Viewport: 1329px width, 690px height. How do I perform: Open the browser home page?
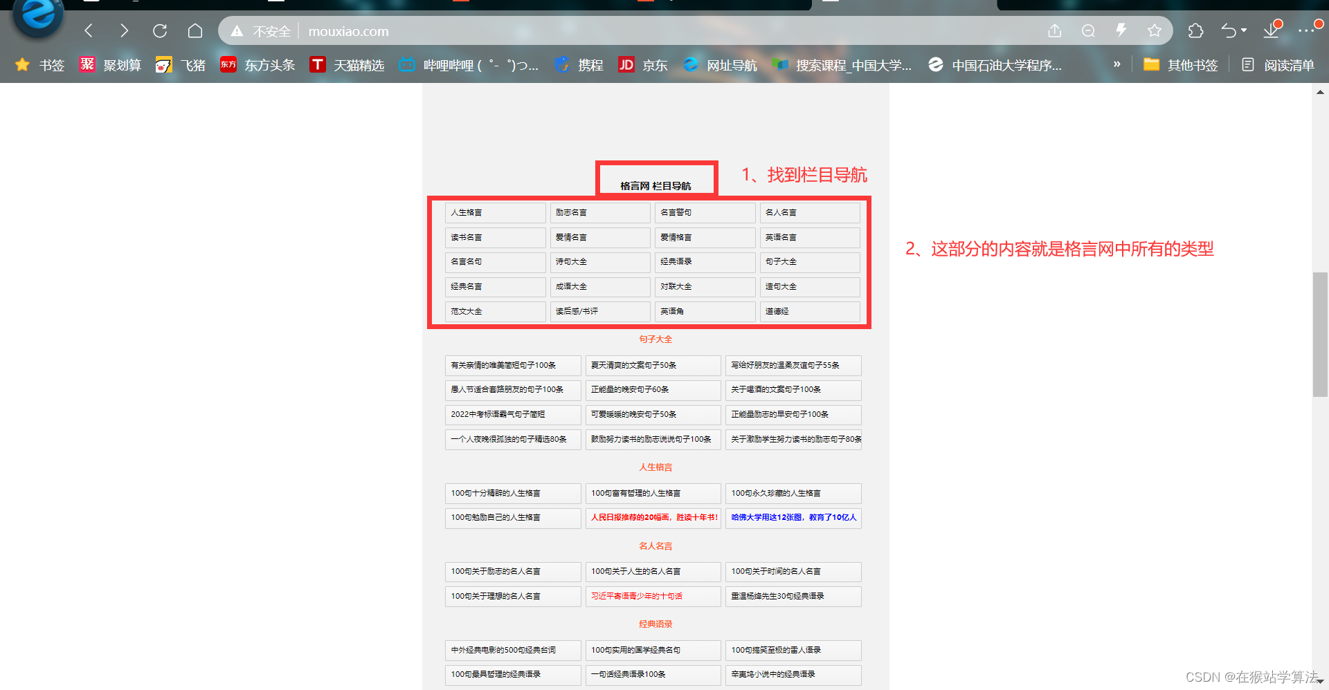(195, 30)
